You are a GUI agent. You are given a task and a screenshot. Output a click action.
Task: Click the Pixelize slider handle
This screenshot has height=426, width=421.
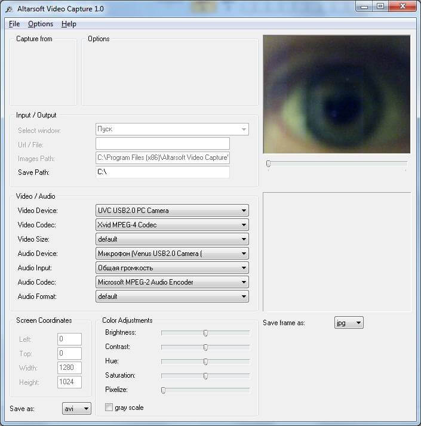point(163,390)
